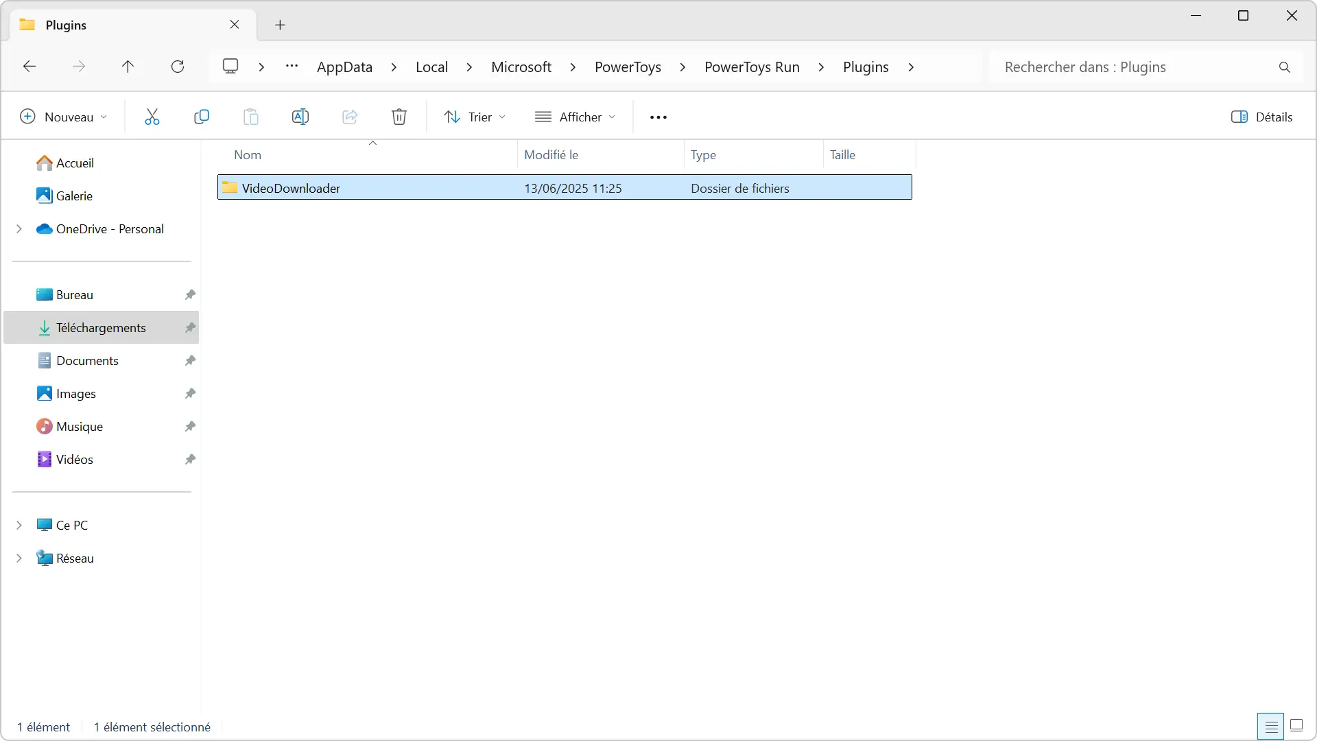This screenshot has width=1317, height=741.
Task: Focus the Rechercher dans : Plugins field
Action: click(1146, 67)
